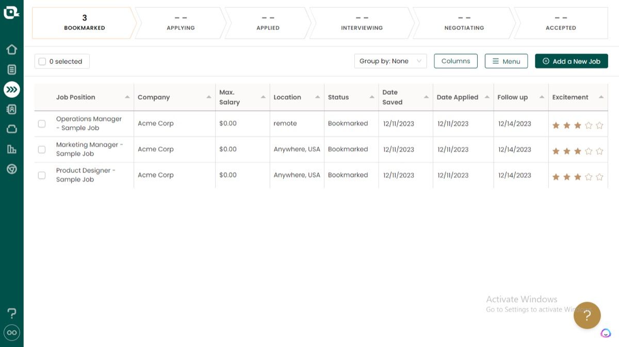Viewport: 619px width, 347px height.
Task: Toggle the select-all '0 selected' checkbox
Action: [x=42, y=62]
